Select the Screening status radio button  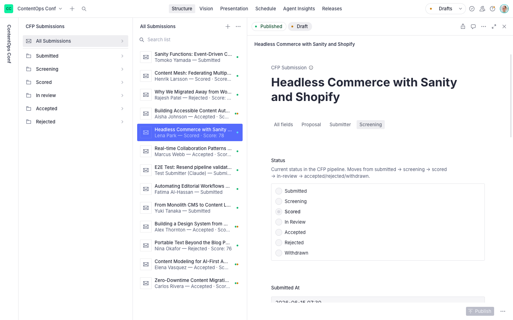click(279, 201)
